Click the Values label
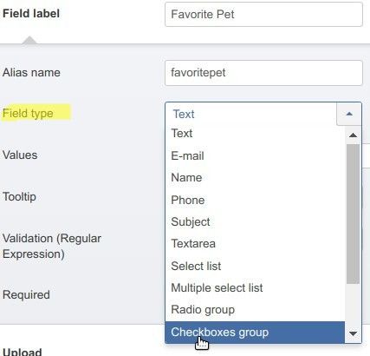The width and height of the screenshot is (370, 356). point(20,155)
